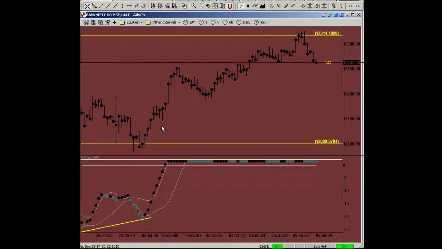Click the 12314.4898 upper yellow line label

pyautogui.click(x=327, y=33)
